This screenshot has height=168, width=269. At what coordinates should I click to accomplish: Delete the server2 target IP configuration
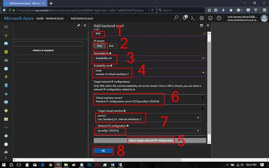point(202,109)
